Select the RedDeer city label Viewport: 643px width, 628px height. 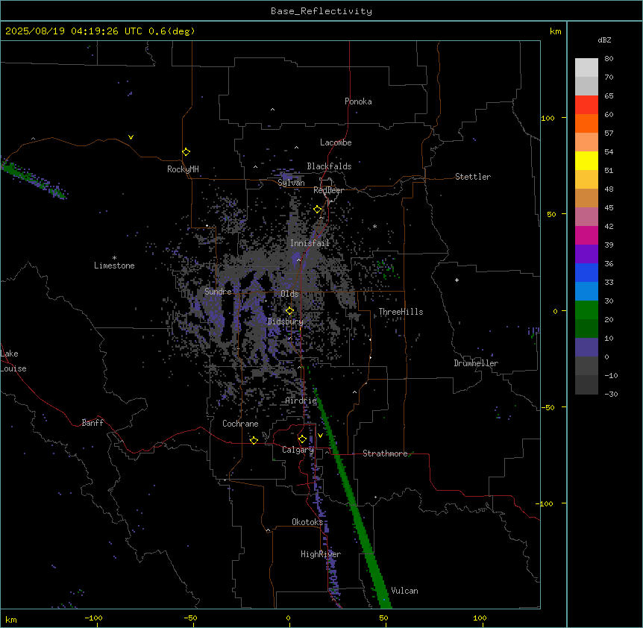click(x=329, y=190)
